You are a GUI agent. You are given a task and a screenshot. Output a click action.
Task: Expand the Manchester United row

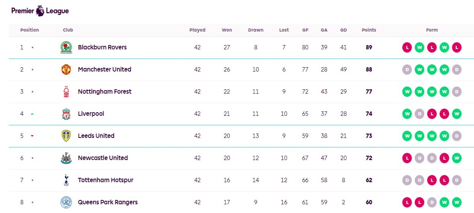point(241,70)
